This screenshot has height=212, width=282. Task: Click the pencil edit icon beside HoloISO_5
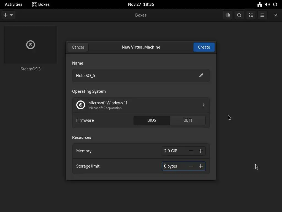pyautogui.click(x=201, y=75)
